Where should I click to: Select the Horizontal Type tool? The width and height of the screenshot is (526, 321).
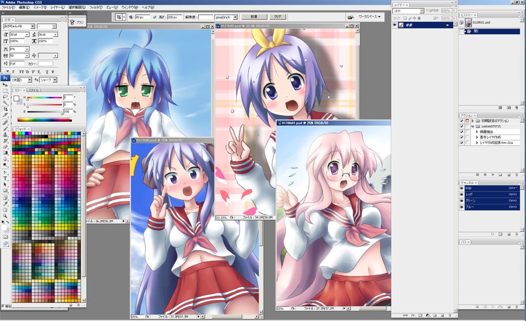click(5, 178)
